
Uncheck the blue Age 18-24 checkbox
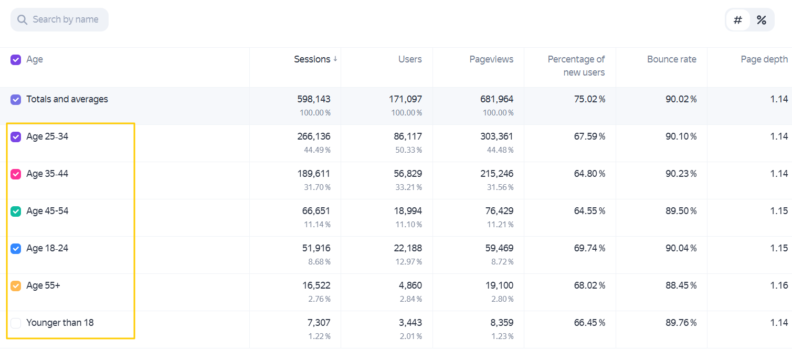tap(16, 248)
